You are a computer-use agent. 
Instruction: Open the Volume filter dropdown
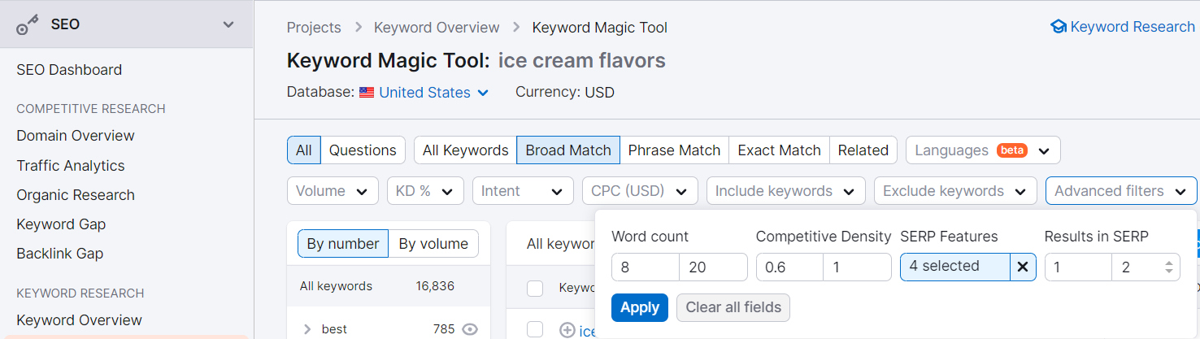click(x=333, y=191)
